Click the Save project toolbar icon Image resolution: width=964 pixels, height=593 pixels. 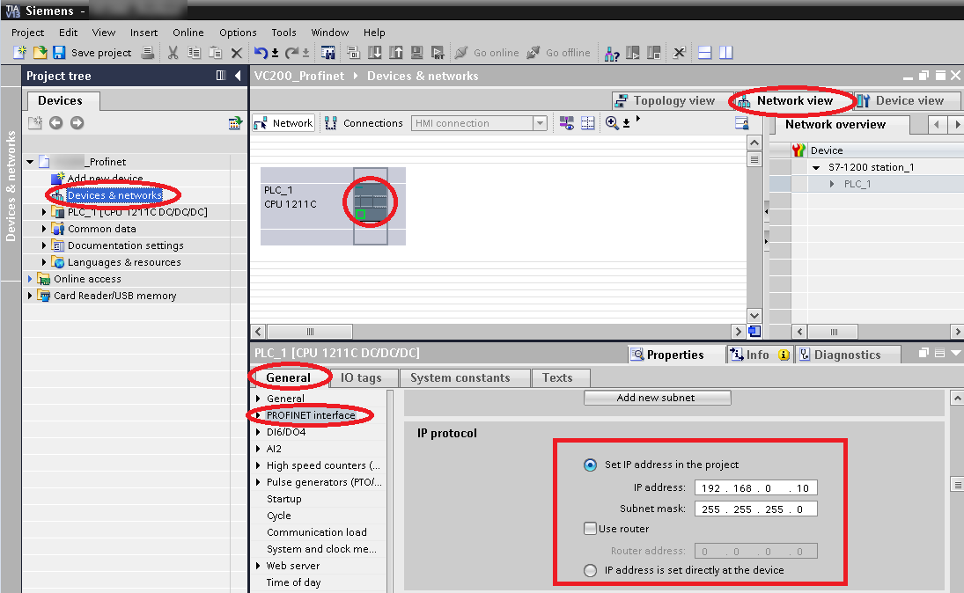(x=59, y=53)
